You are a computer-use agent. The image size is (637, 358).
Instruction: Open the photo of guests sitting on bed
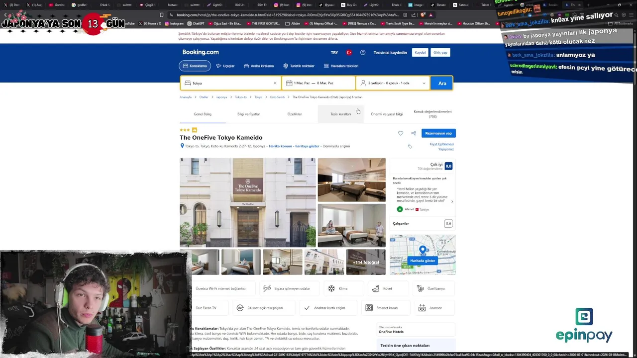pyautogui.click(x=351, y=225)
